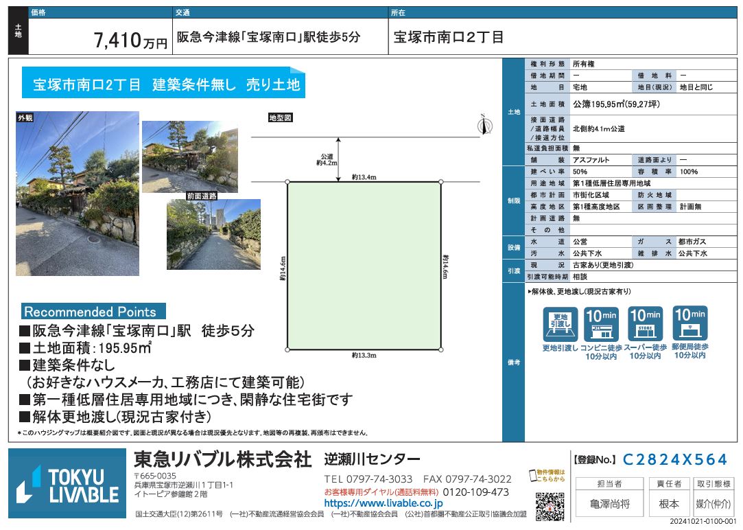The image size is (743, 530).
Task: Click the north compass icon
Action: point(484,124)
